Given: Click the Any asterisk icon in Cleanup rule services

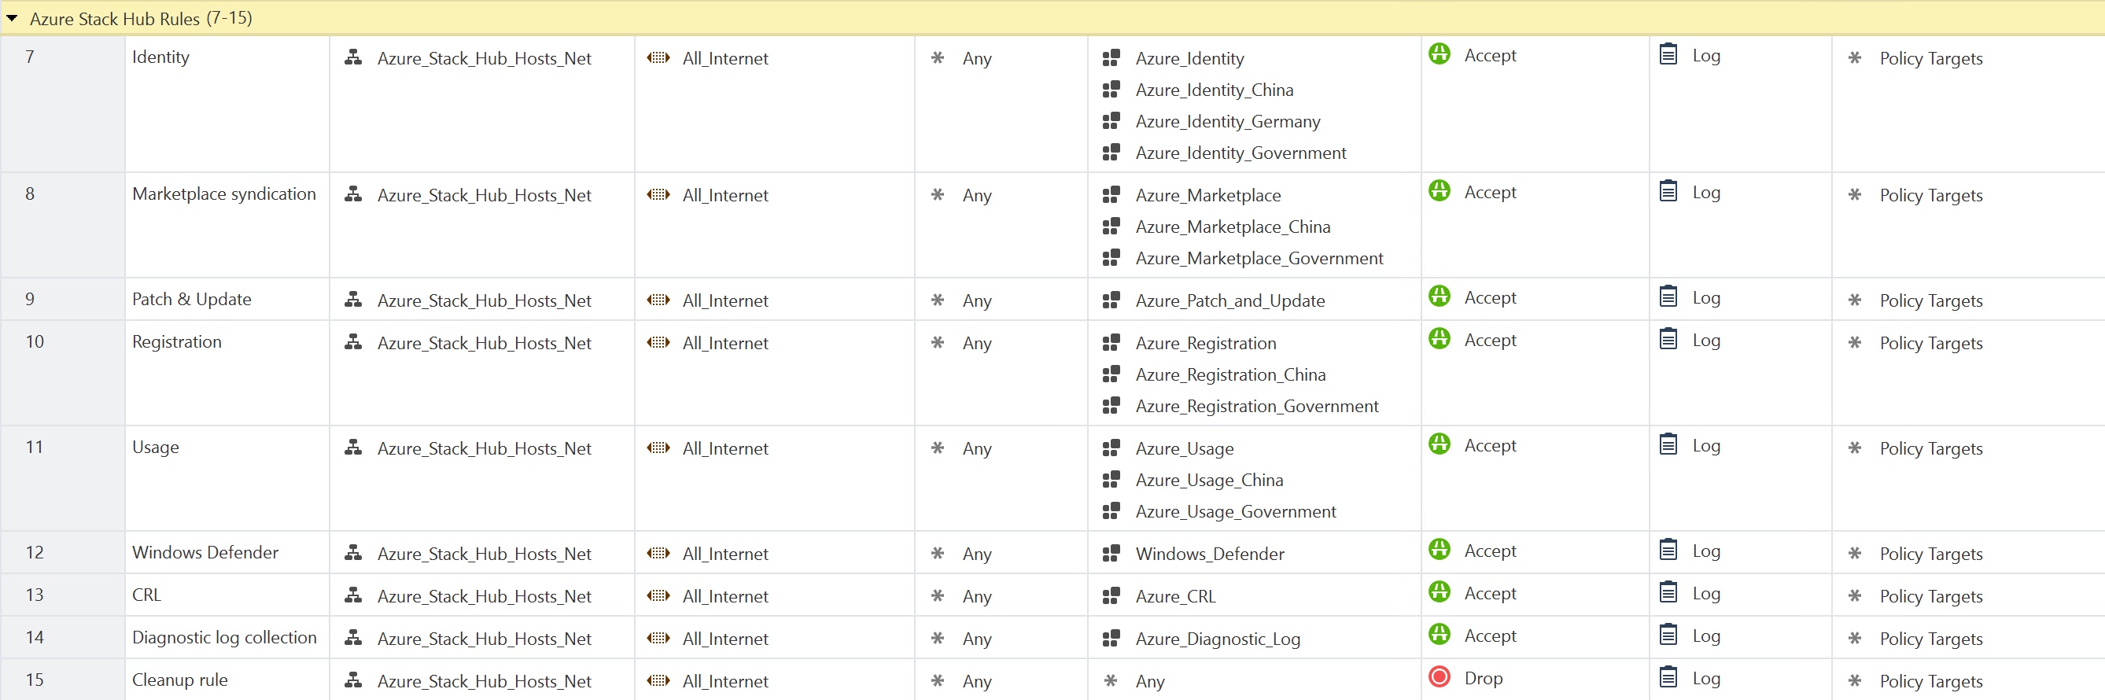Looking at the screenshot, I should coord(1111,681).
